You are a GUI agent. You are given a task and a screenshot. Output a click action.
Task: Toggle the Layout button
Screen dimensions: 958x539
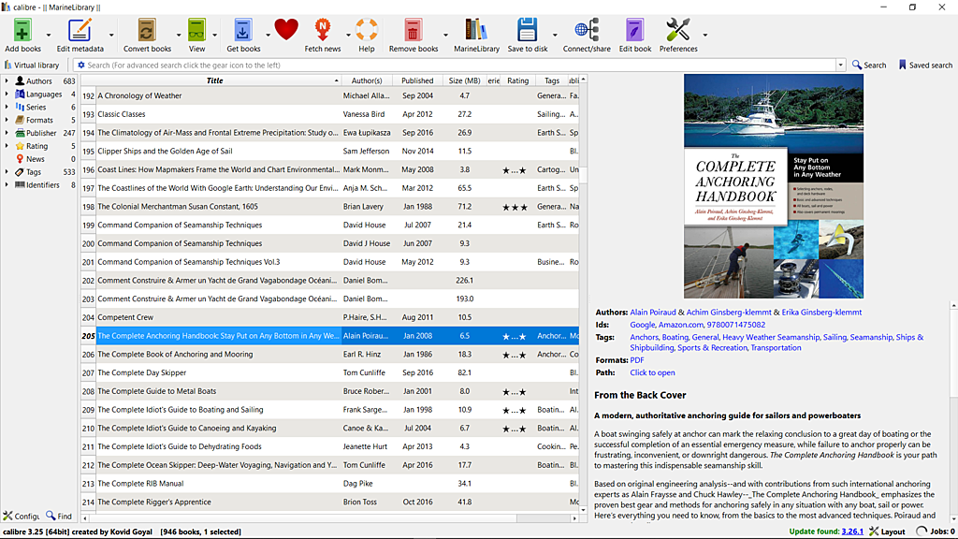pyautogui.click(x=887, y=532)
